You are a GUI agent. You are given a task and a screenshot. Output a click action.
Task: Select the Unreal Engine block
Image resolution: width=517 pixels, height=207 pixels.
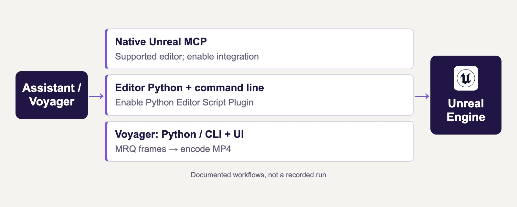pyautogui.click(x=466, y=95)
